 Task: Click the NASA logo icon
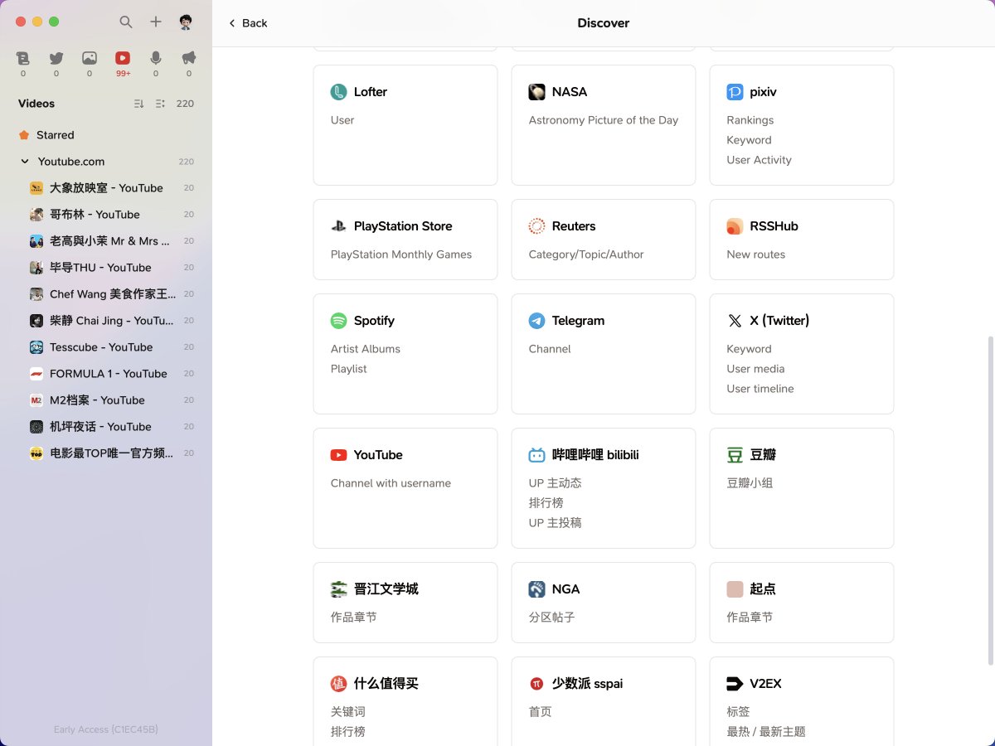536,92
